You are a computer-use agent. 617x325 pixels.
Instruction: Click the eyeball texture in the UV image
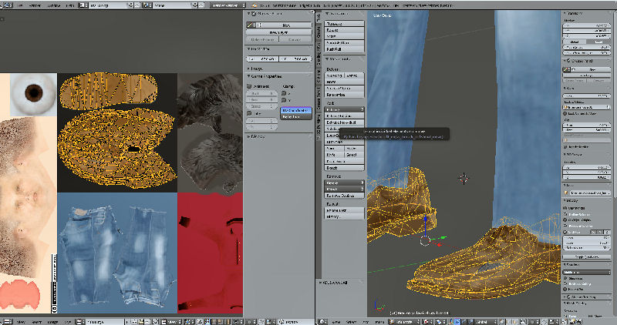[33, 92]
